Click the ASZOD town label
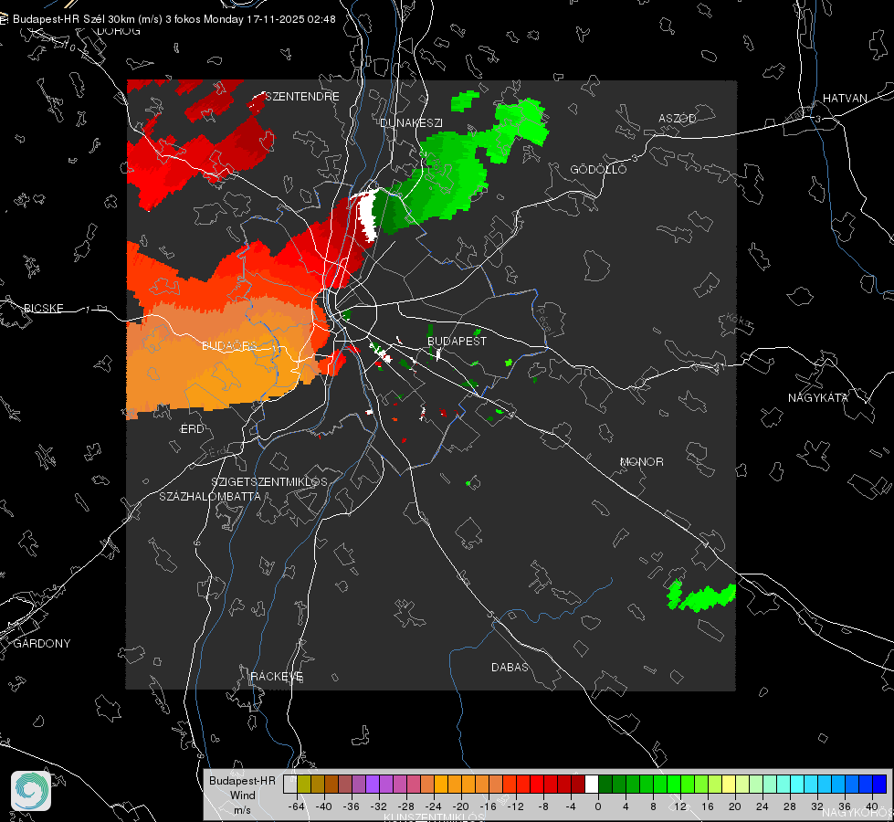Screen dimensions: 894x822 coord(678,118)
